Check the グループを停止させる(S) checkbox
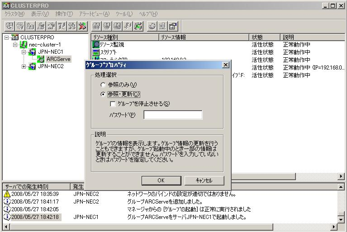 pos(113,104)
